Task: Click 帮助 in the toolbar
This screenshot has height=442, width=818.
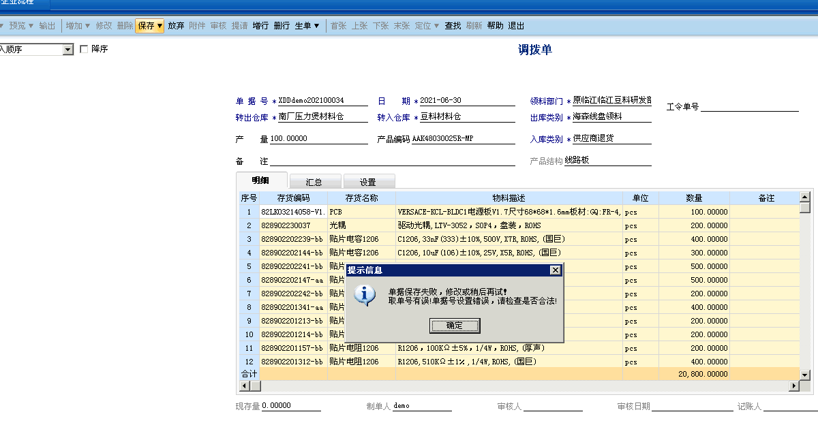Action: pyautogui.click(x=496, y=26)
